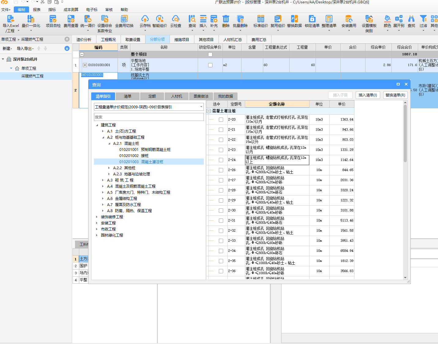Expand the A.2.2 其他桩 node
This screenshot has height=344, width=438.
pyautogui.click(x=109, y=168)
